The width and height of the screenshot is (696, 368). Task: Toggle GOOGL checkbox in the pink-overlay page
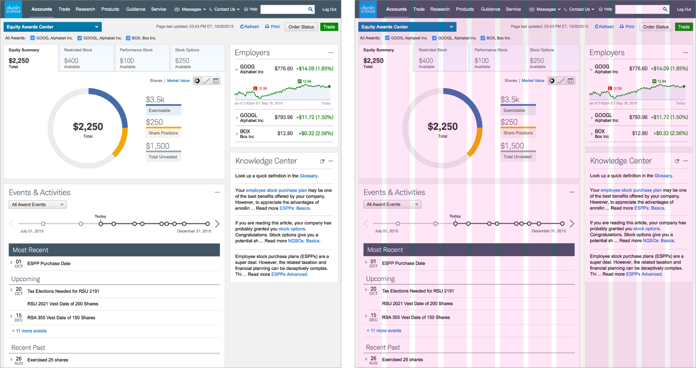(434, 38)
